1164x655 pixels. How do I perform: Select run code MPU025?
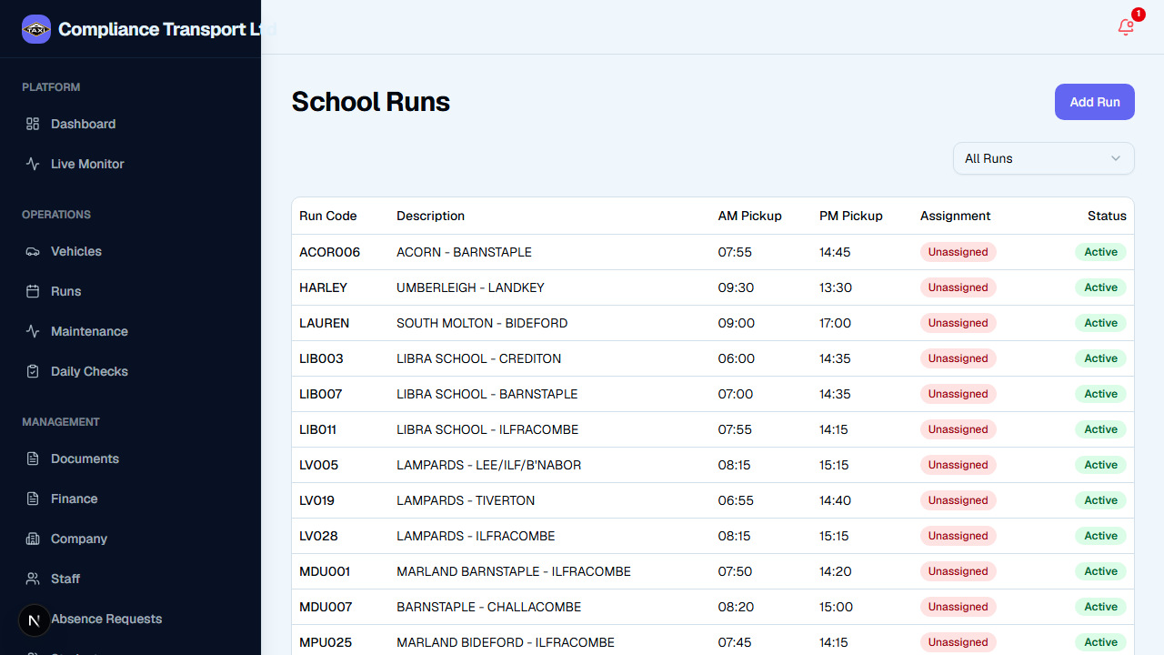(326, 642)
